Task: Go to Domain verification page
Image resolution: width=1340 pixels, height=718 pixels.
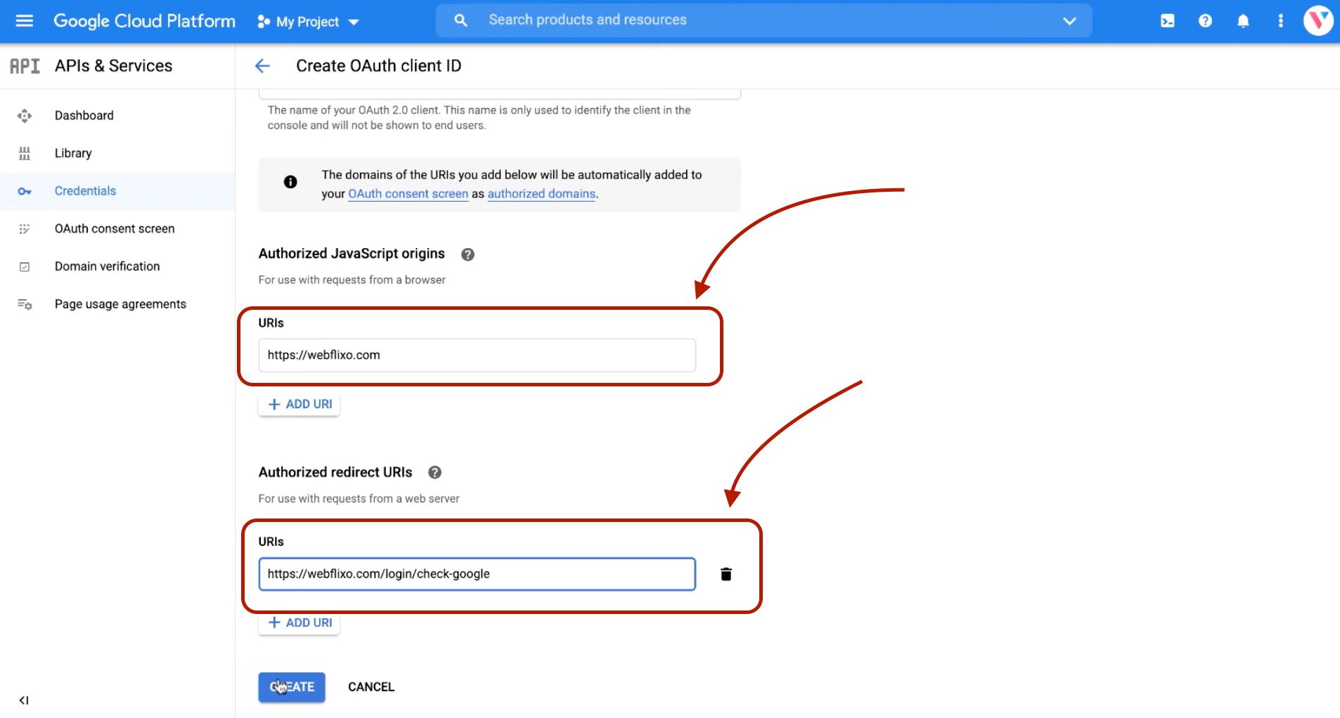Action: click(107, 266)
